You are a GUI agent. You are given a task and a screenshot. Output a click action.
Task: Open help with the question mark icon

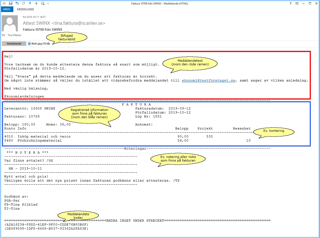pos(290,3)
